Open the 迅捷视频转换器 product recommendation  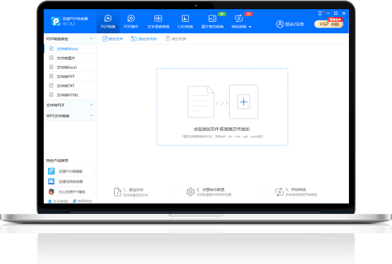[71, 182]
